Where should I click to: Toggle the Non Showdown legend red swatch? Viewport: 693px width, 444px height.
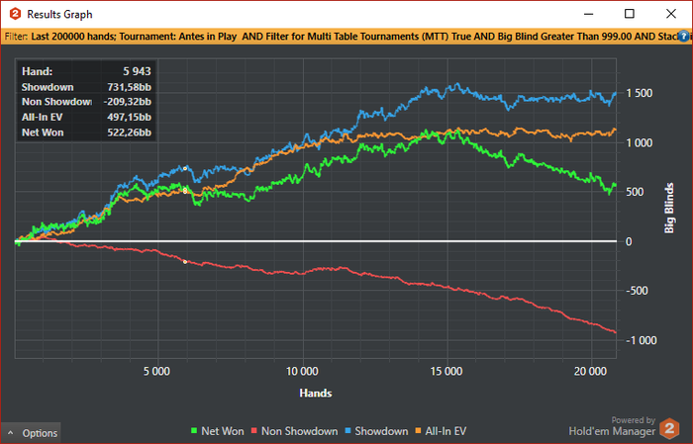pyautogui.click(x=254, y=431)
